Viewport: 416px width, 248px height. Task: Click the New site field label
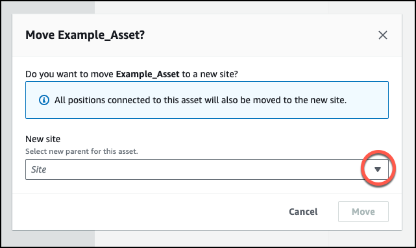tap(43, 139)
